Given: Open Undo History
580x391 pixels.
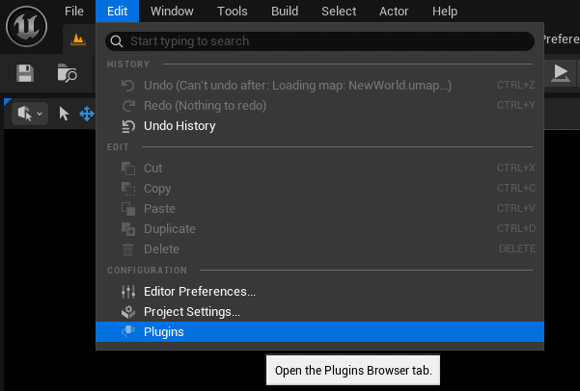Looking at the screenshot, I should pos(319,126).
